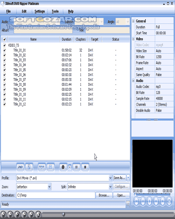Collapse the Video section in properties

133,39
